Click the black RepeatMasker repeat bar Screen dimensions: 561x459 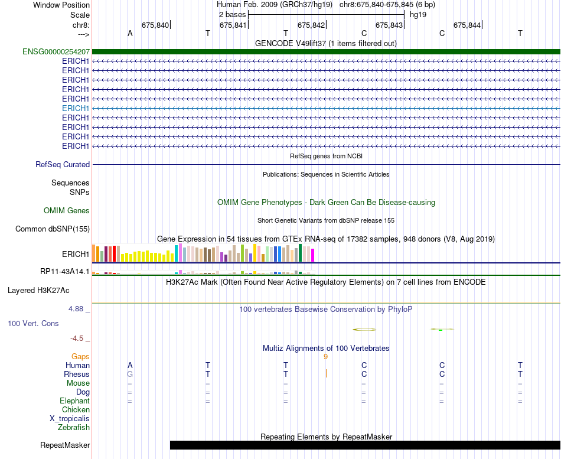pos(365,445)
